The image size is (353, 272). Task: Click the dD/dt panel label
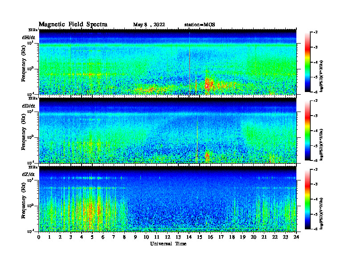pyautogui.click(x=29, y=106)
